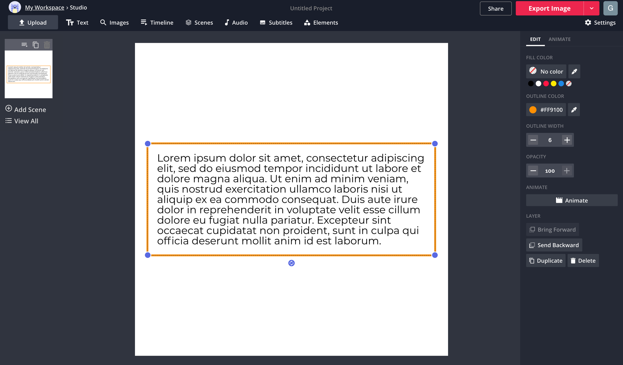Open My Workspace link
Viewport: 623px width, 365px height.
(x=44, y=7)
